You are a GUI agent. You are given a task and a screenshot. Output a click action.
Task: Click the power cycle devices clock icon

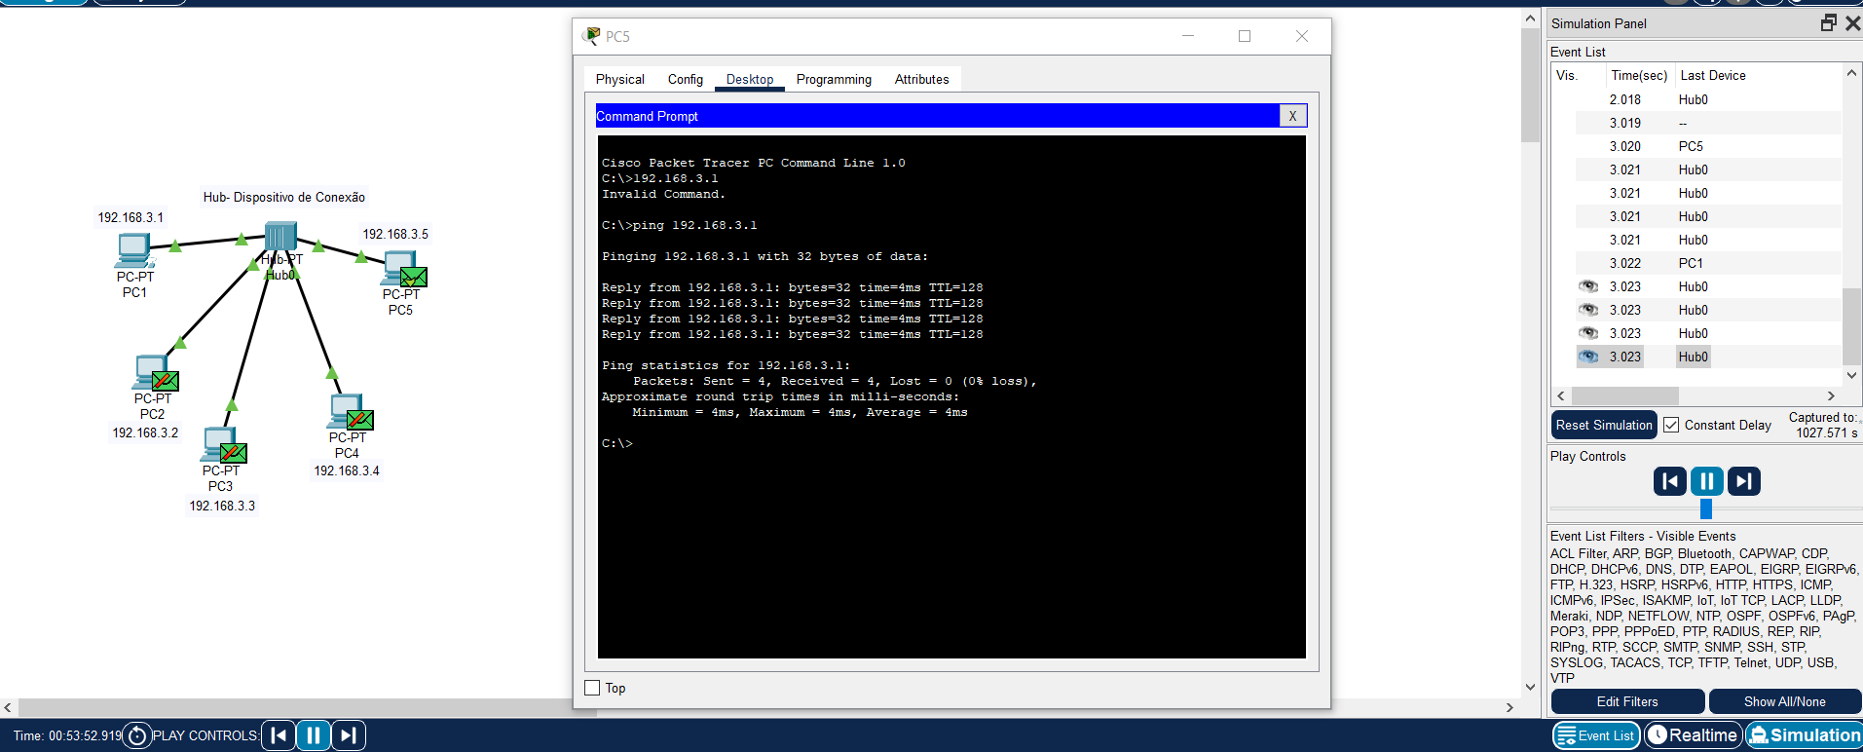[137, 735]
